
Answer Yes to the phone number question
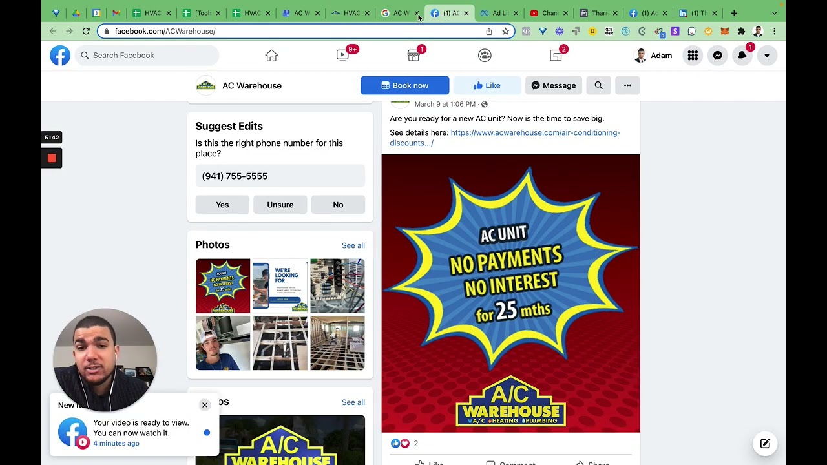pos(222,205)
